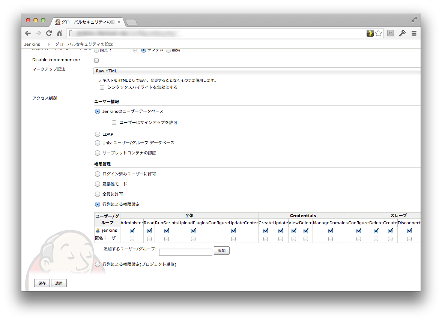Click the グローバルセキュリティの設定 breadcrumb
The image size is (442, 321).
(x=84, y=44)
